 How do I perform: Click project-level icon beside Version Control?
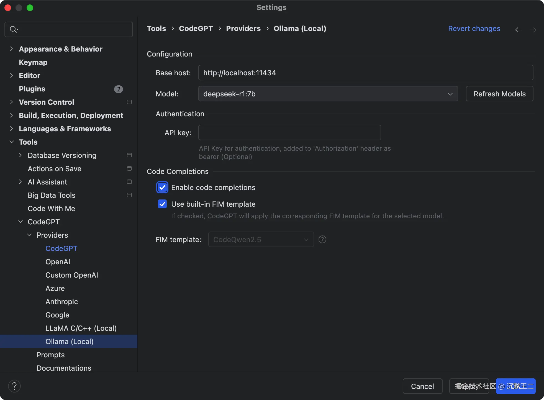tap(129, 102)
